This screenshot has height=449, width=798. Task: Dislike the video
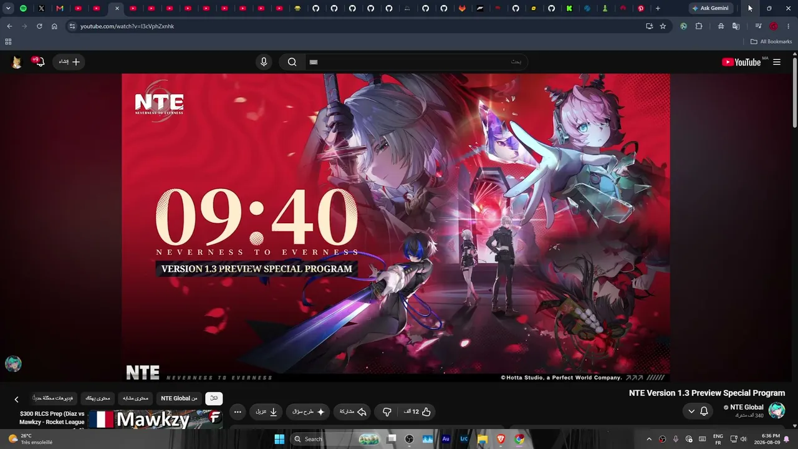387,412
